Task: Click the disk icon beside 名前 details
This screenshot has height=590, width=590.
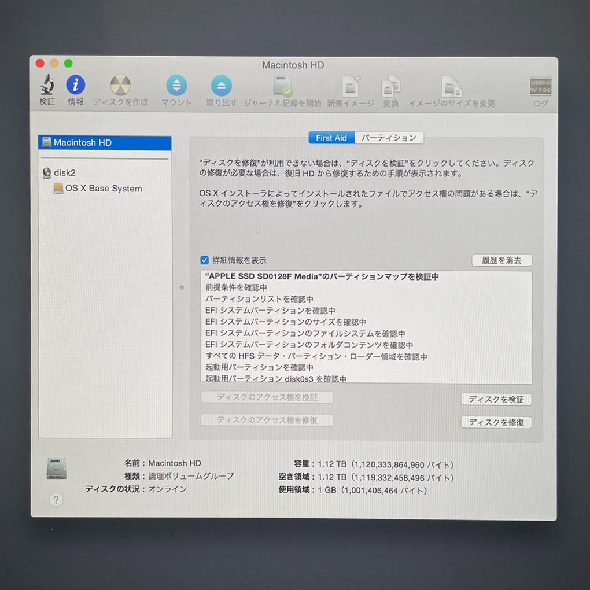Action: (57, 469)
